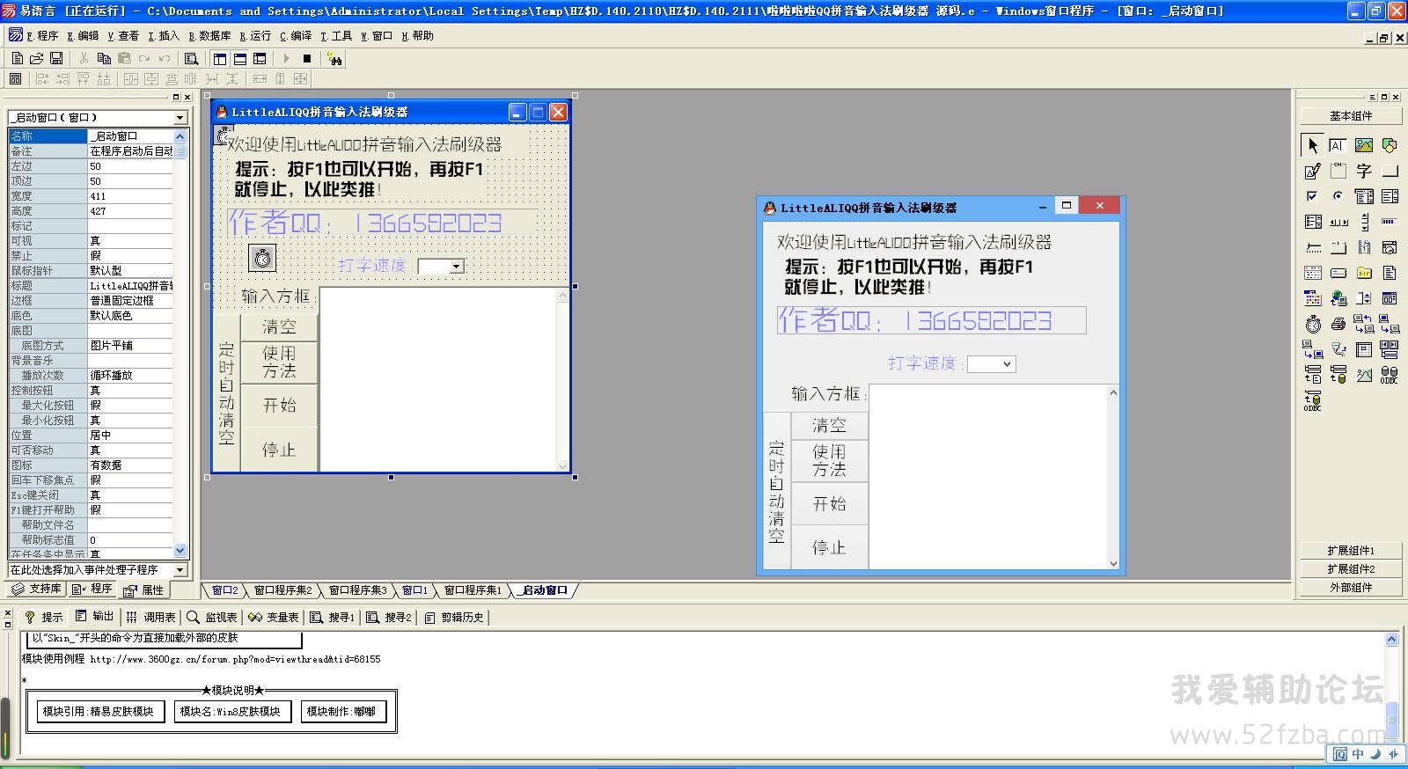Select the 开始 button in the design window
The height and width of the screenshot is (769, 1408).
tap(279, 406)
